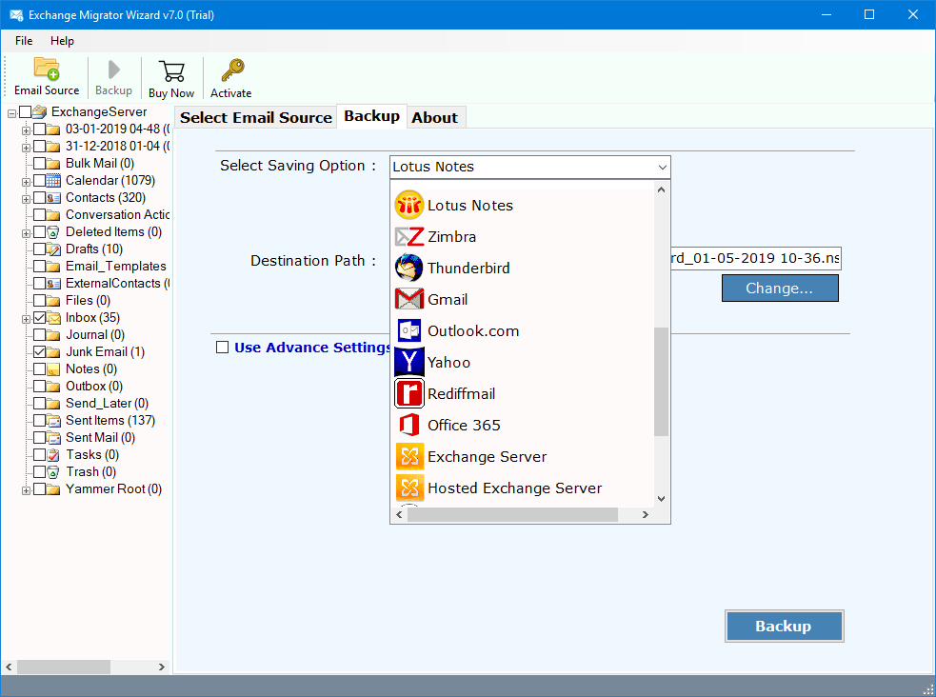Expand the 03-01-2019 04-48 folder
The image size is (936, 697).
pos(26,130)
